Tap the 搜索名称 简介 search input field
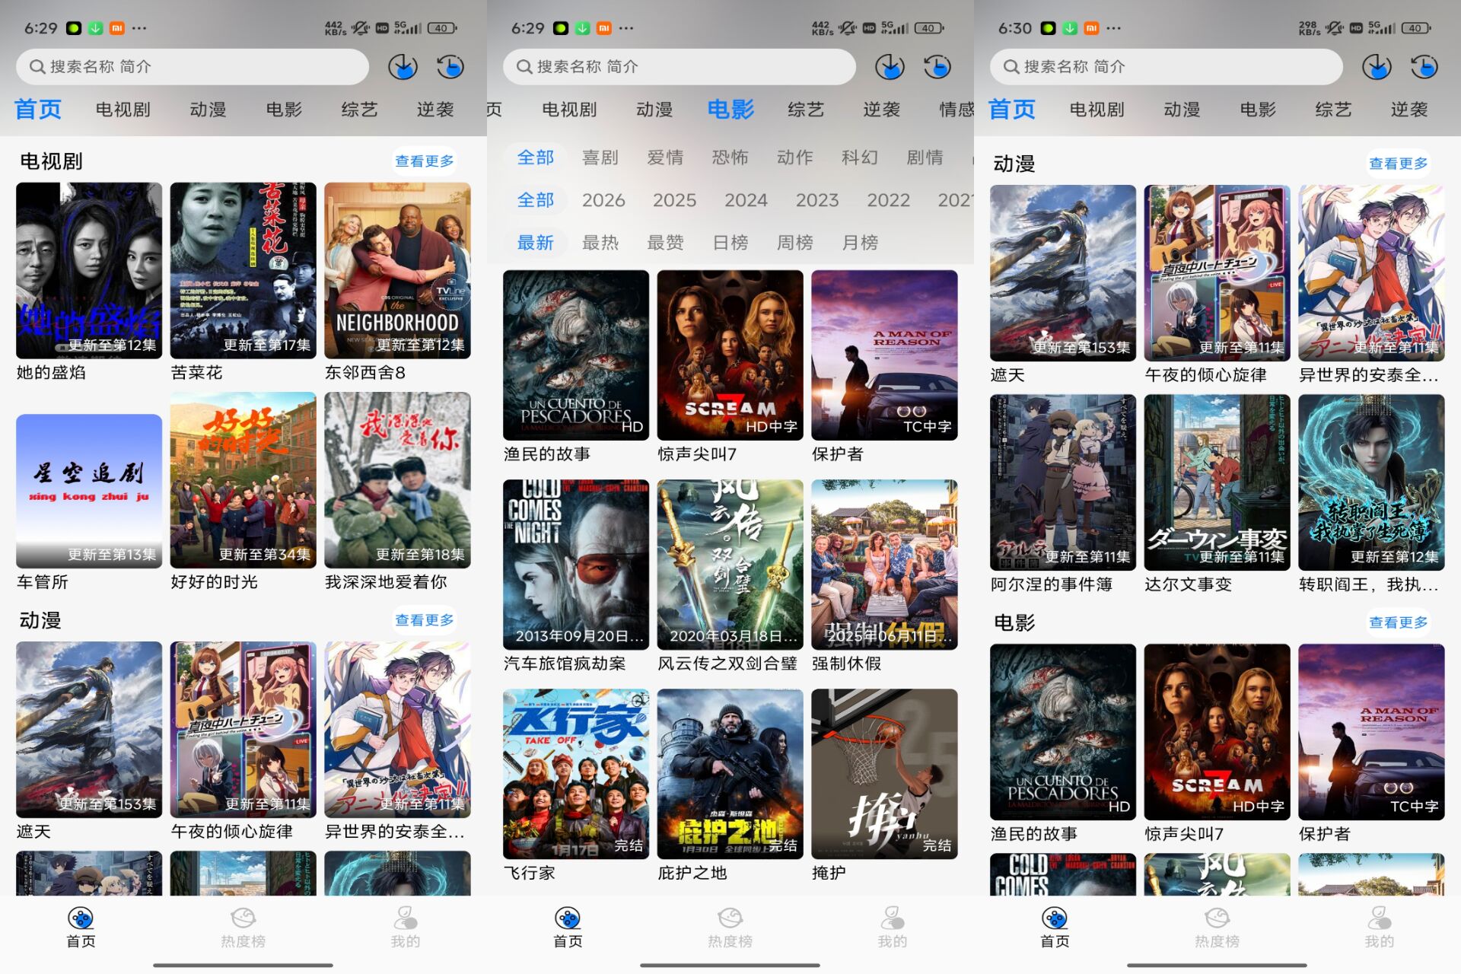Viewport: 1461px width, 974px height. coord(190,67)
